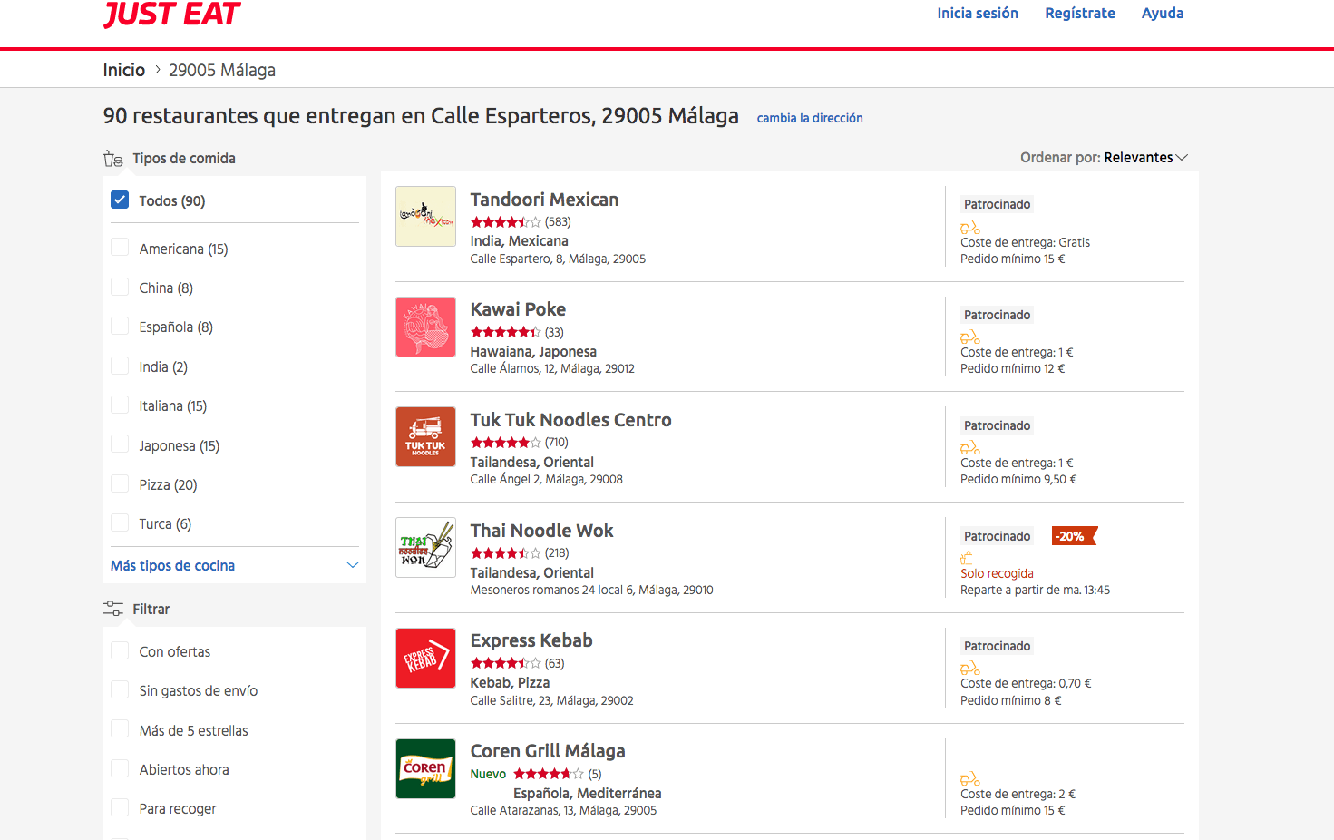Check the Pizza (20) cuisine filter

(x=120, y=483)
